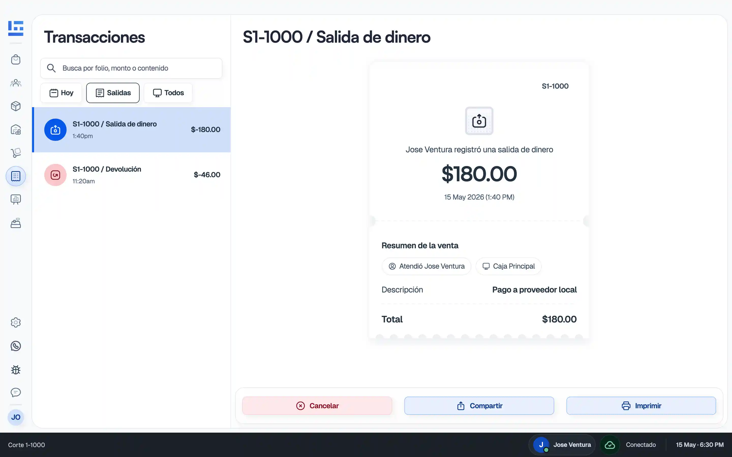Viewport: 732px width, 457px height.
Task: Click the 15 May · 6:30 PM clock
Action: [x=700, y=445]
